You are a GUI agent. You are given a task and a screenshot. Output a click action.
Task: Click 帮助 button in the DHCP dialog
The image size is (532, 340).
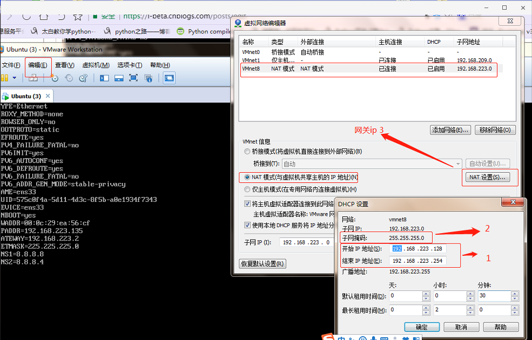pyautogui.click(x=501, y=327)
